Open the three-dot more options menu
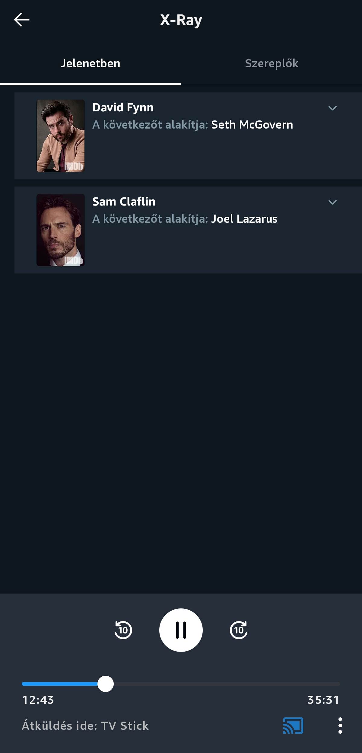Image resolution: width=362 pixels, height=753 pixels. [x=340, y=726]
